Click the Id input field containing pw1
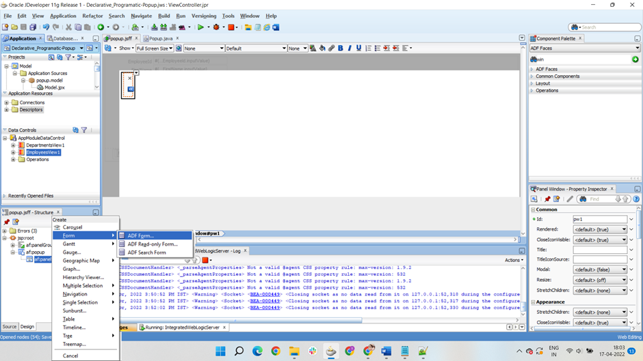This screenshot has height=361, width=643. [x=600, y=219]
